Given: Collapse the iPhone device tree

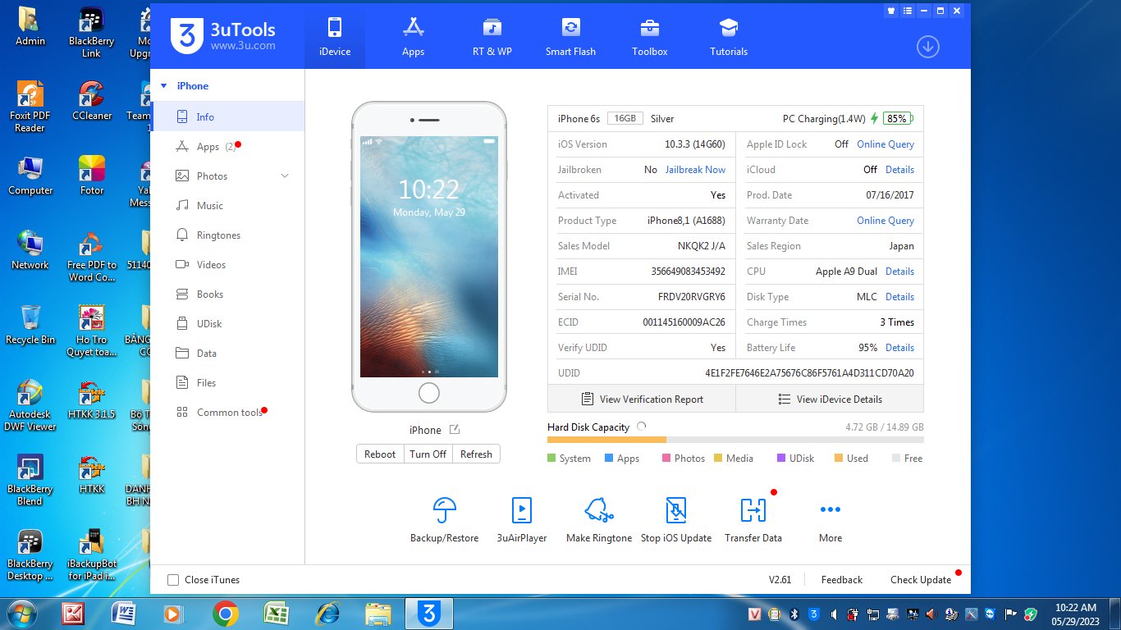Looking at the screenshot, I should click(x=163, y=86).
